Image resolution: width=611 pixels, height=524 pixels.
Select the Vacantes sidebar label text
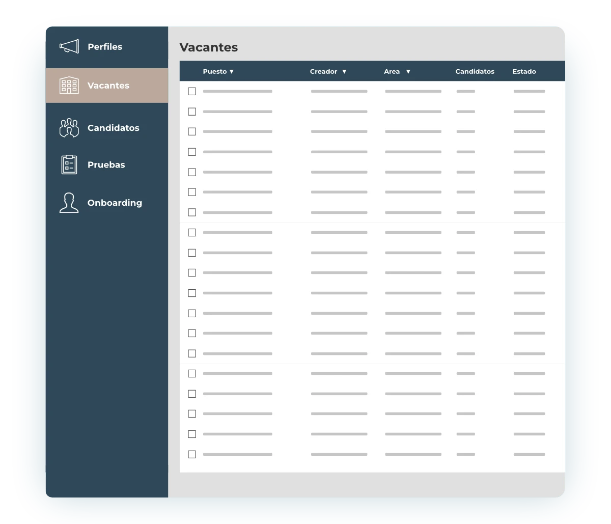click(108, 86)
